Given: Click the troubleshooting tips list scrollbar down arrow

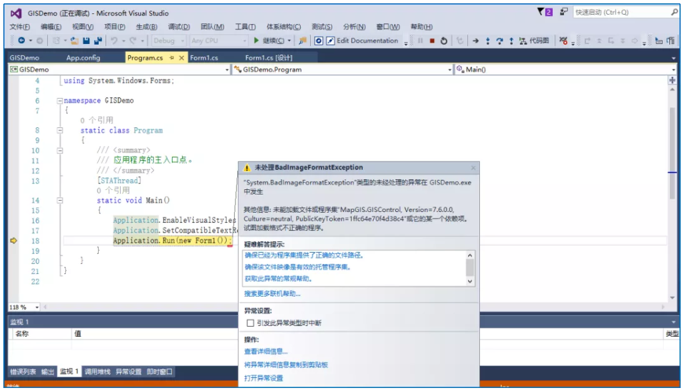Looking at the screenshot, I should pos(470,282).
